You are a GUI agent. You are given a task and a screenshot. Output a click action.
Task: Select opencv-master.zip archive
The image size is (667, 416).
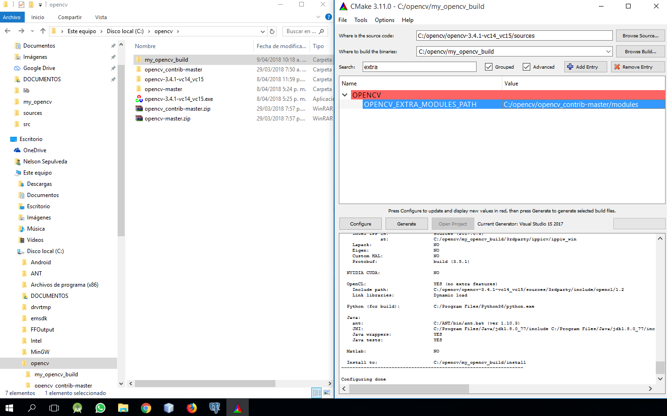click(x=168, y=119)
